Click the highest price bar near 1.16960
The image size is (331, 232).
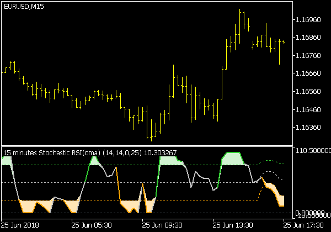(x=240, y=26)
